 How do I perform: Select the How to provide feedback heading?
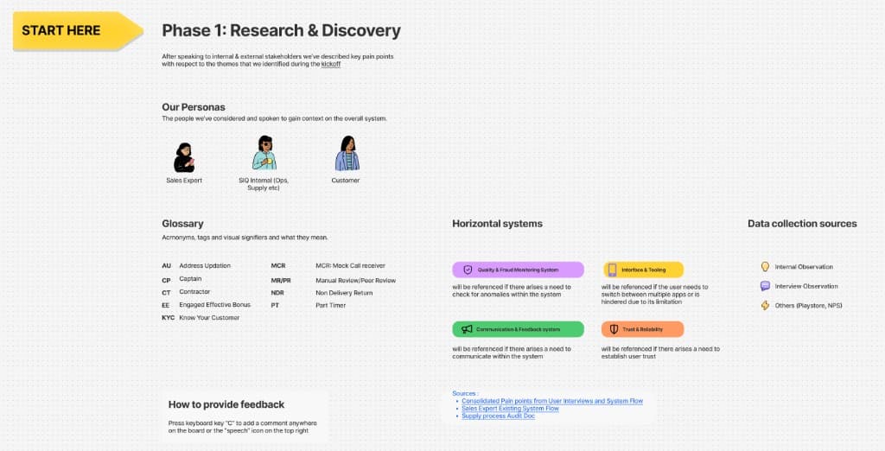(226, 404)
